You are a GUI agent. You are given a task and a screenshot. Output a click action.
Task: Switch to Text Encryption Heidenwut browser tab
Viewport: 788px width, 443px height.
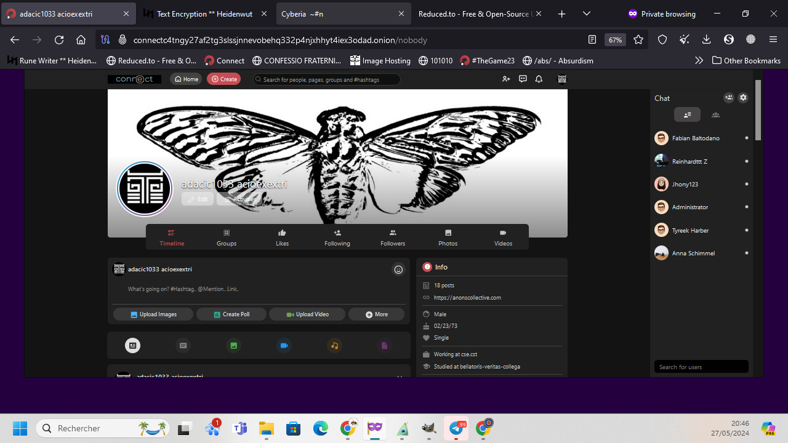click(205, 14)
